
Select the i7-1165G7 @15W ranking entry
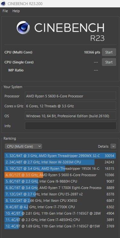(60, 226)
